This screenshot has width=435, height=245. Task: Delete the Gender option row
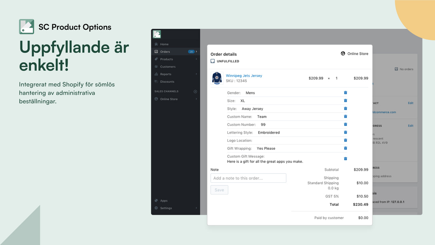[x=345, y=93]
